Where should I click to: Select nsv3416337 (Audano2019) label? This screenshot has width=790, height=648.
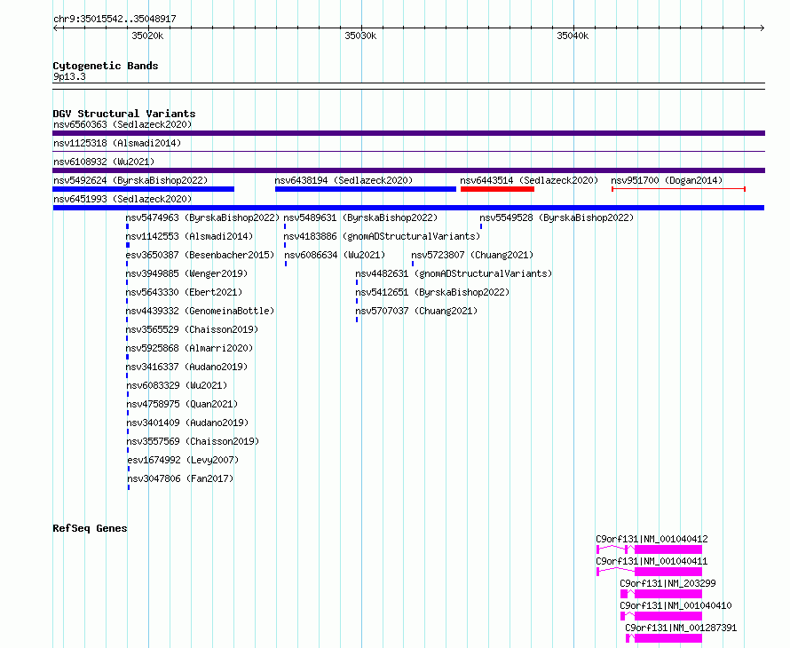point(186,367)
